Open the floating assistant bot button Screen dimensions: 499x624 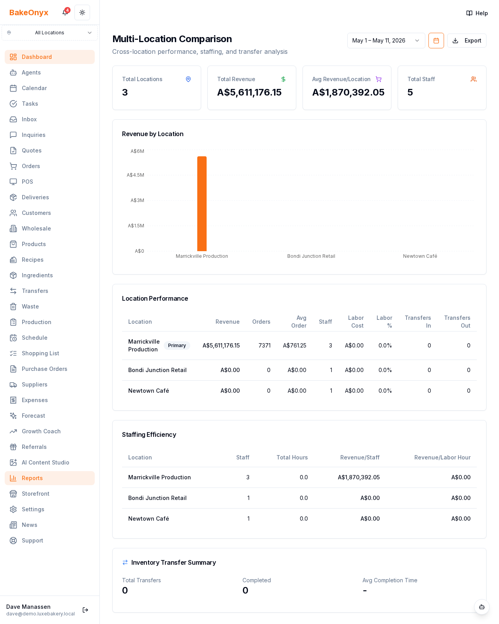[482, 607]
